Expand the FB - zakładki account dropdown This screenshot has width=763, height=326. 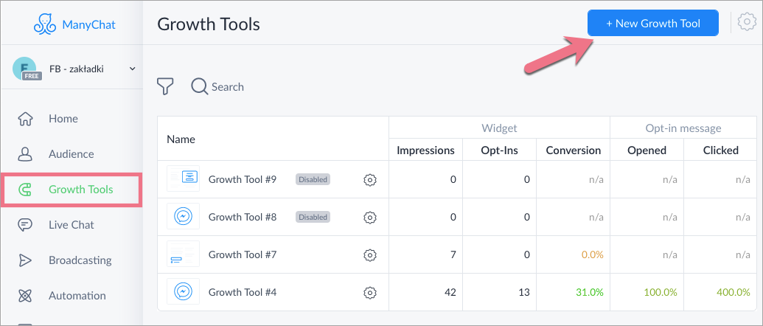(133, 69)
